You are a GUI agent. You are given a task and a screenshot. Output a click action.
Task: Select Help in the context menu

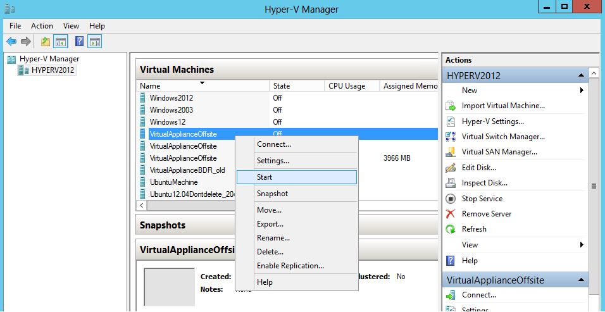tap(296, 282)
